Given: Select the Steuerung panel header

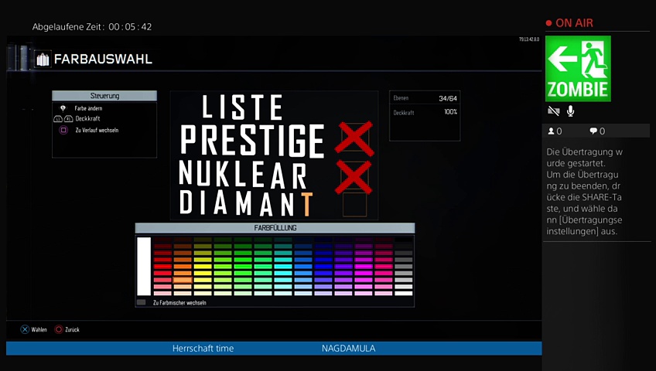Looking at the screenshot, I should click(x=104, y=96).
